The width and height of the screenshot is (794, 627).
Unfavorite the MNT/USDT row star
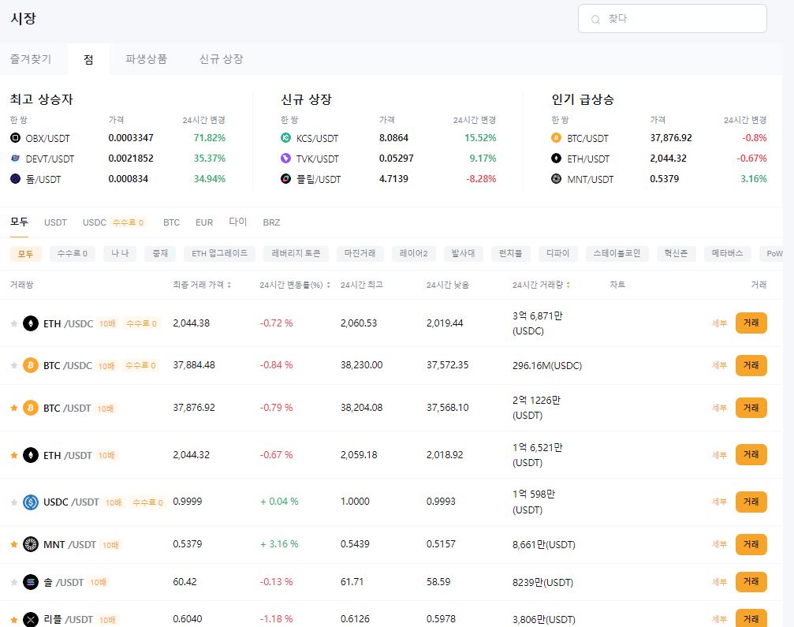(x=14, y=544)
